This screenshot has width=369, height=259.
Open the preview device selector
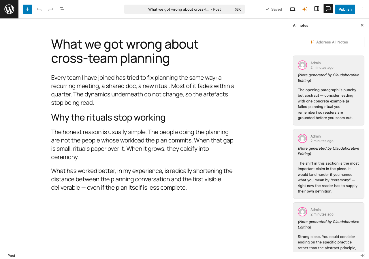[292, 9]
